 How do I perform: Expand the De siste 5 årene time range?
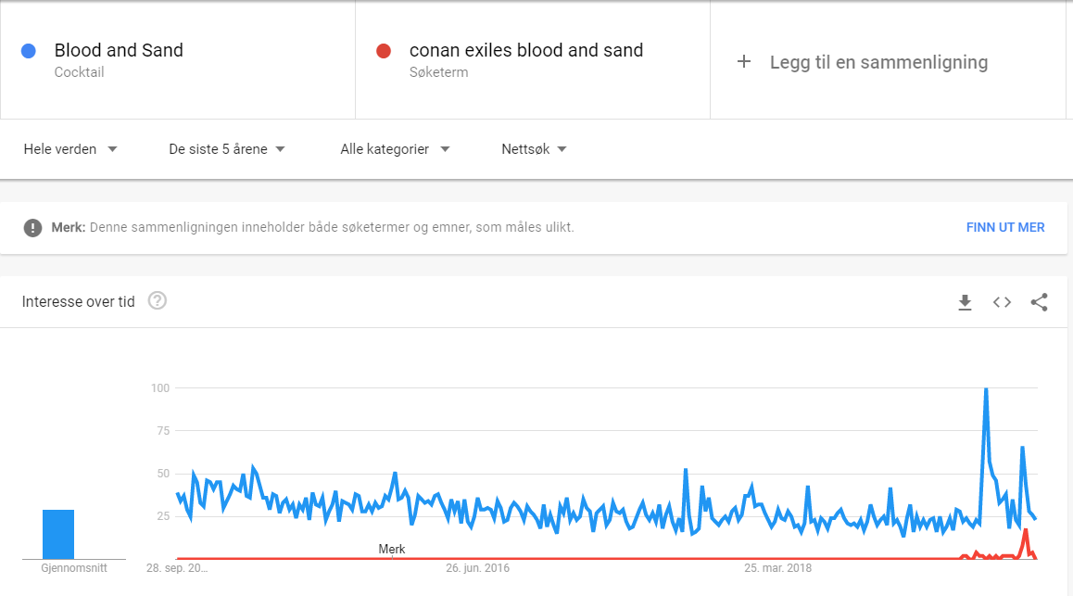[x=227, y=149]
